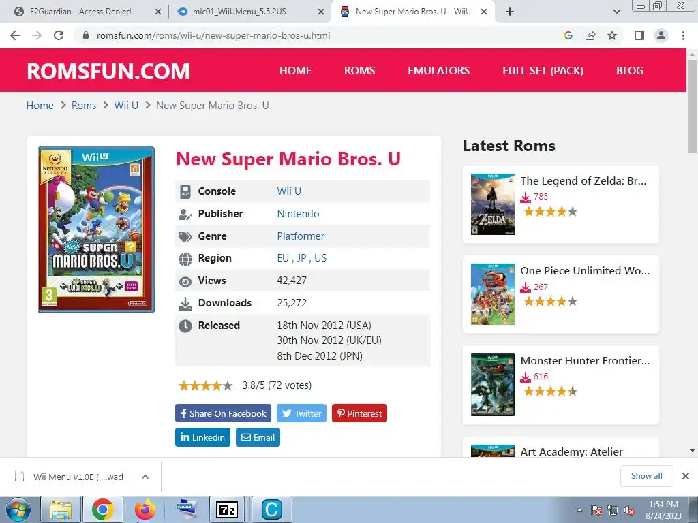Open the side panel icon
The width and height of the screenshot is (698, 523).
(639, 35)
